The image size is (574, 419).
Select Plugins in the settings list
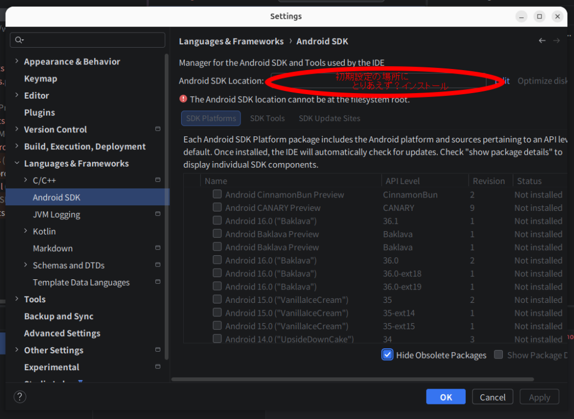39,113
